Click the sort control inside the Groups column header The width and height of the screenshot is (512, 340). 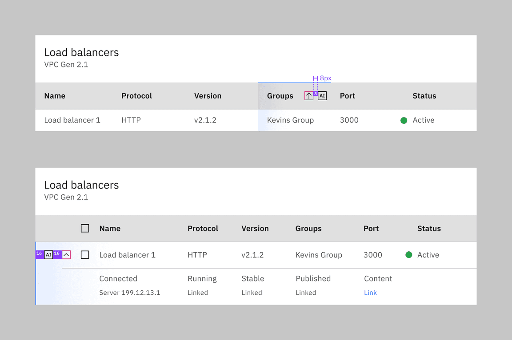309,95
